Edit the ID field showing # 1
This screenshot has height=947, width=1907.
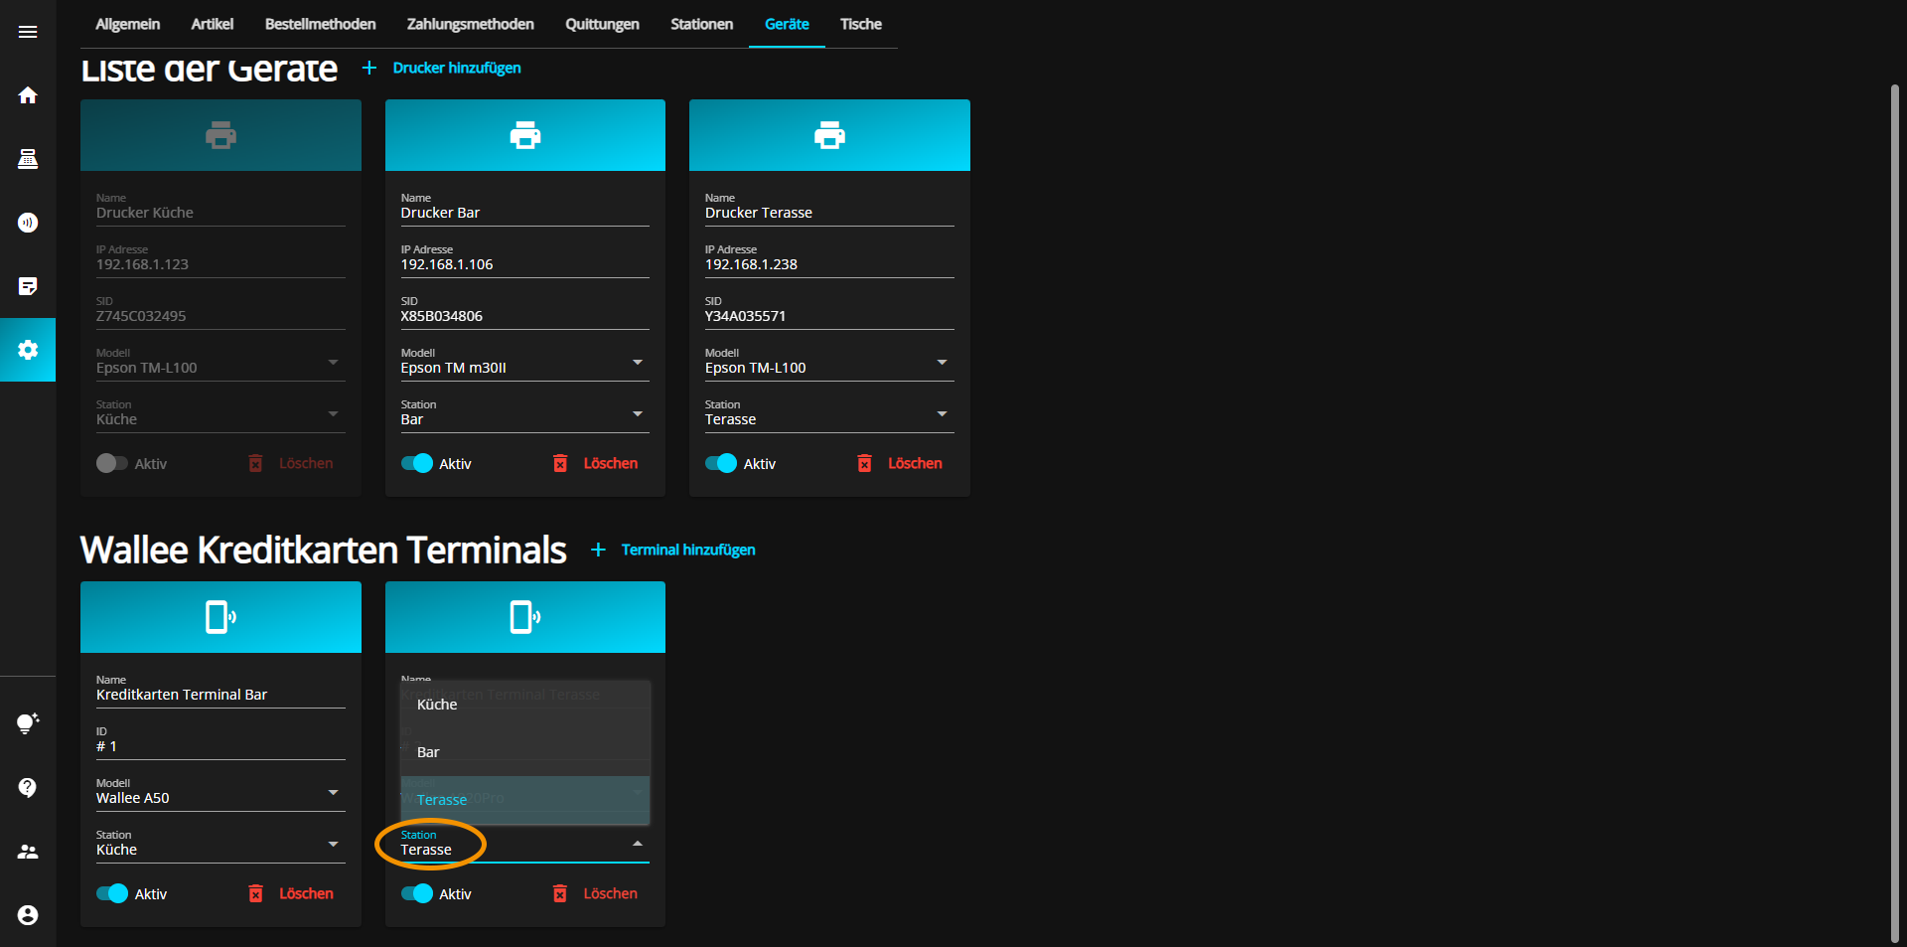pos(220,741)
